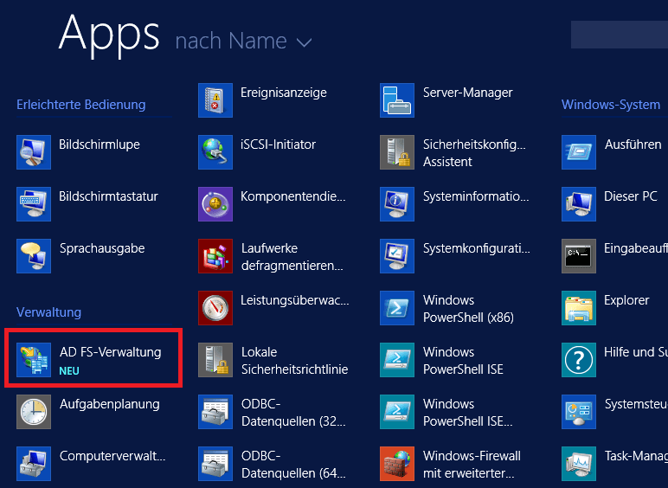Select the Verwaltung category header
668x488 pixels.
(x=48, y=312)
